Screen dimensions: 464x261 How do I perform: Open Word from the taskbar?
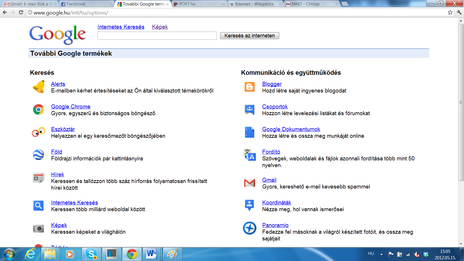coord(152,254)
